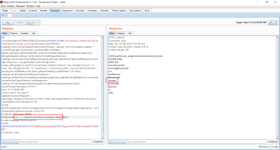The width and height of the screenshot is (280, 150).
Task: Select the Request Params tab
Action: [14, 33]
